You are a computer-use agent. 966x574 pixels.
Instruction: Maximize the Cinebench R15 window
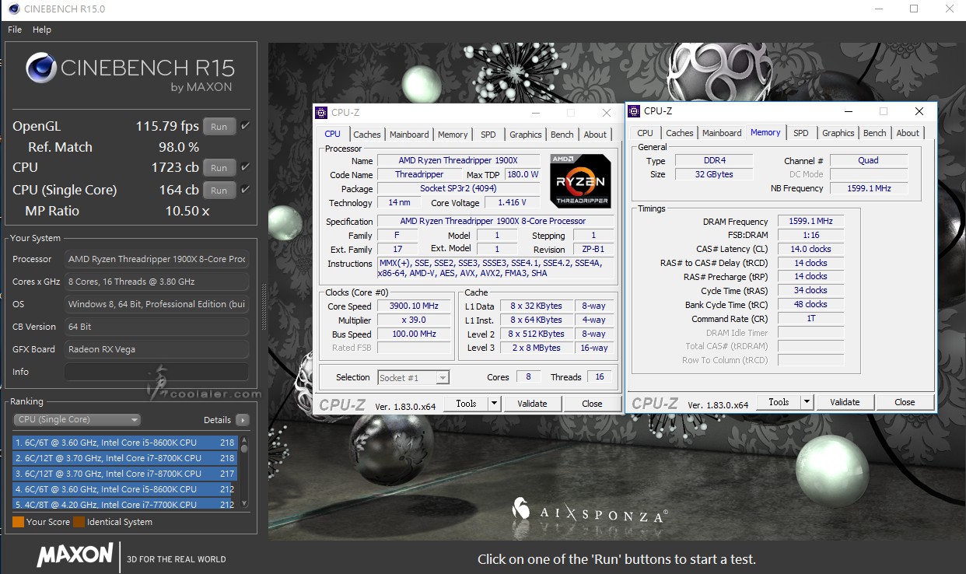pos(914,9)
